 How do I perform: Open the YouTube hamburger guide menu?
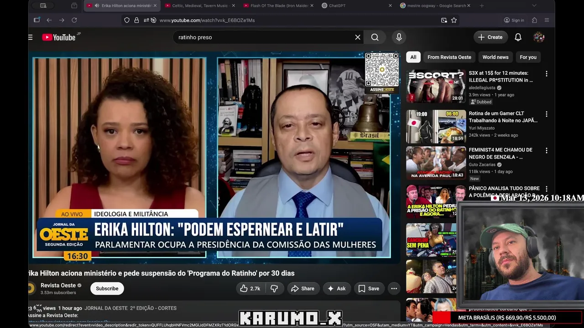(31, 37)
